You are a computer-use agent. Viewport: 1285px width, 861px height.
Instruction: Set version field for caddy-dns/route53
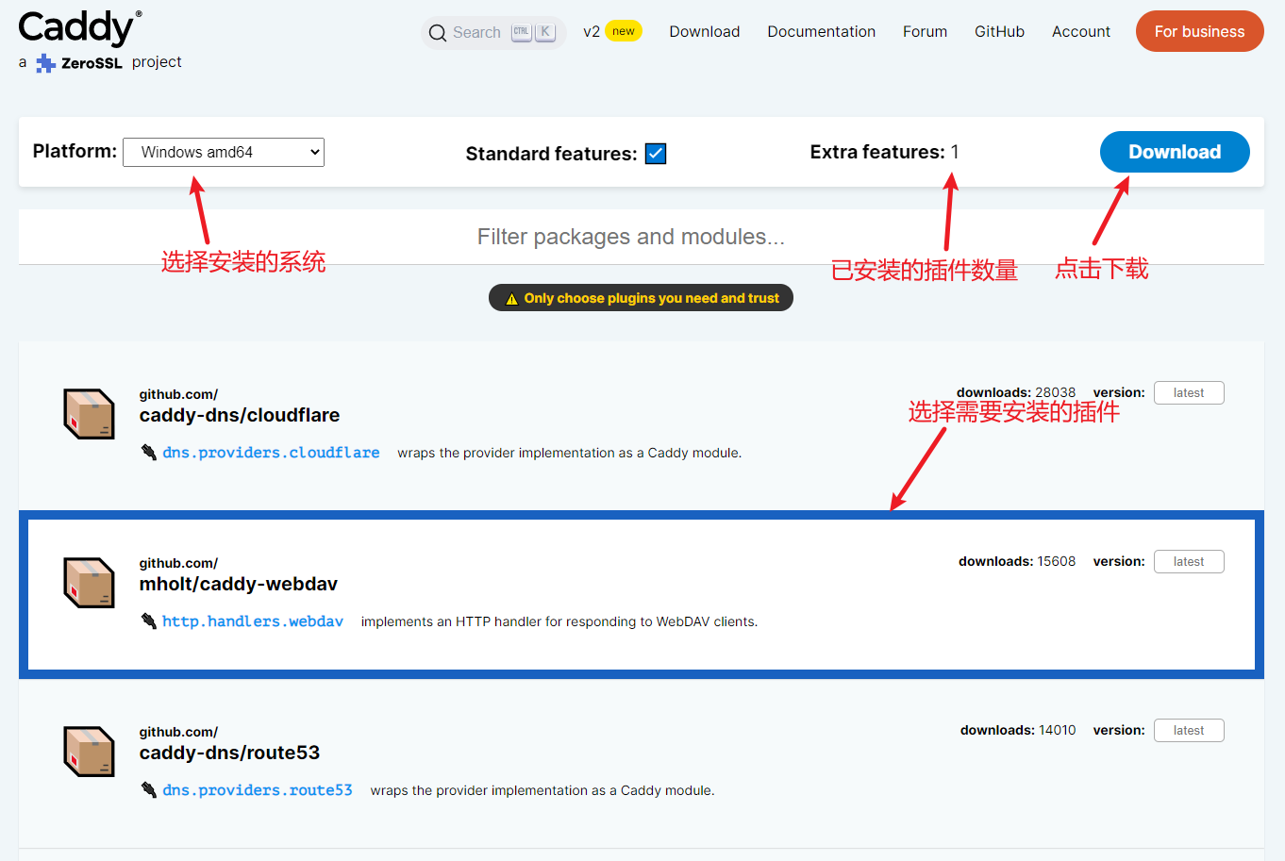pos(1188,731)
